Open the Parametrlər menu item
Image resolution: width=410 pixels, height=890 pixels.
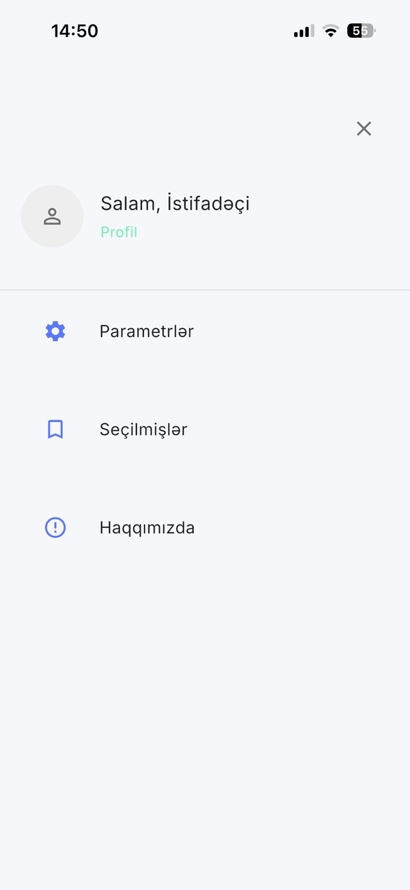(x=205, y=331)
